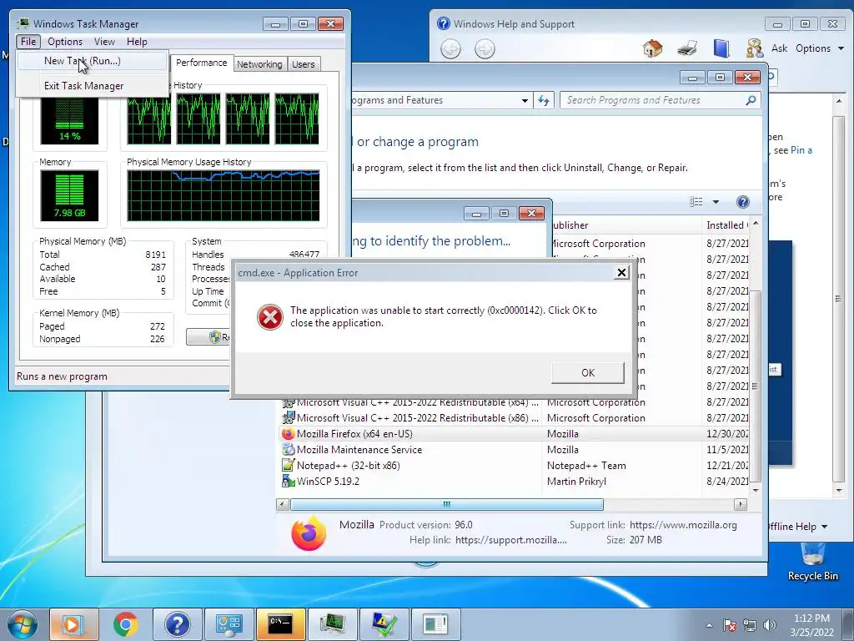Click scroll-right arrow of programs list

(x=741, y=505)
